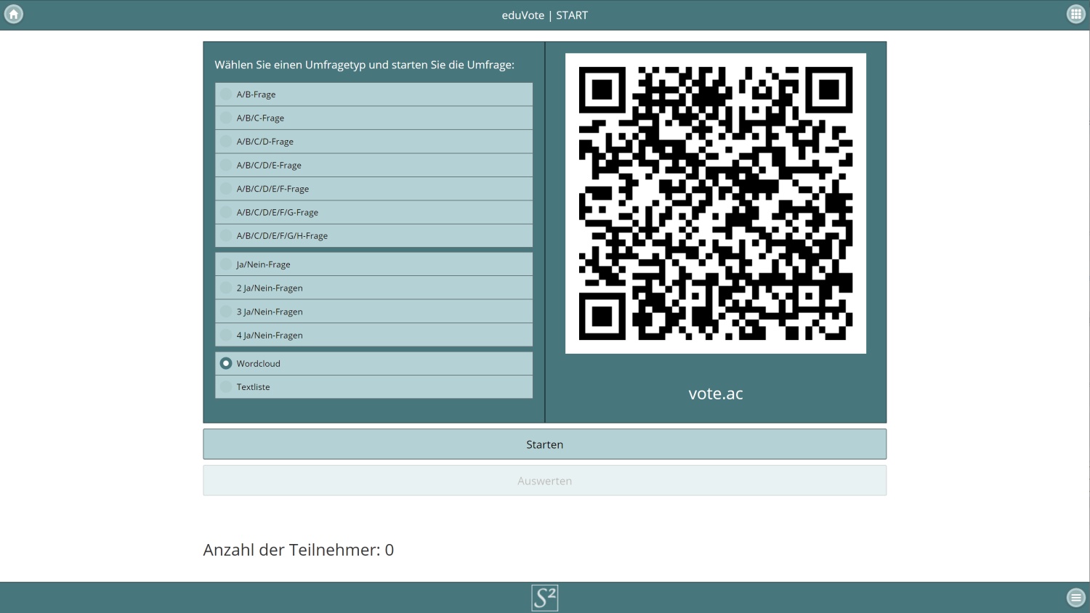Click the home icon in the header

pyautogui.click(x=14, y=14)
